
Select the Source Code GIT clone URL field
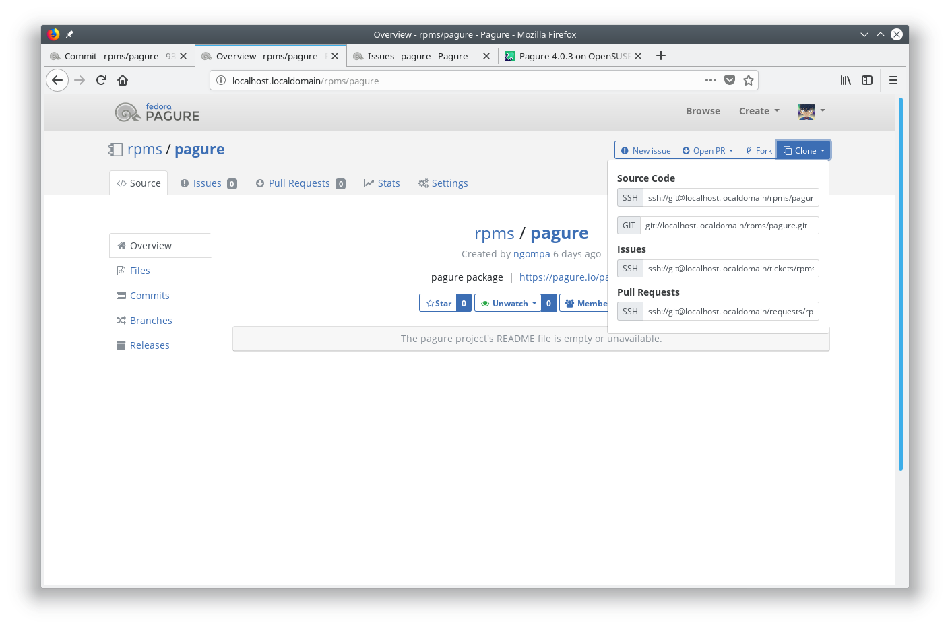click(730, 226)
